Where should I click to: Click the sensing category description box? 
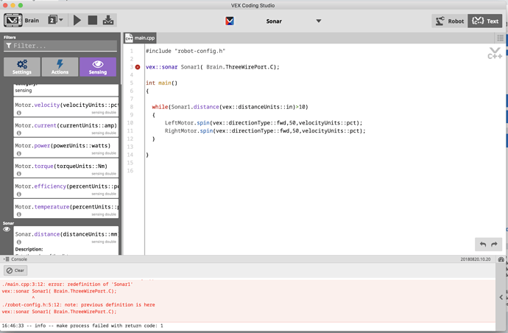pos(66,90)
